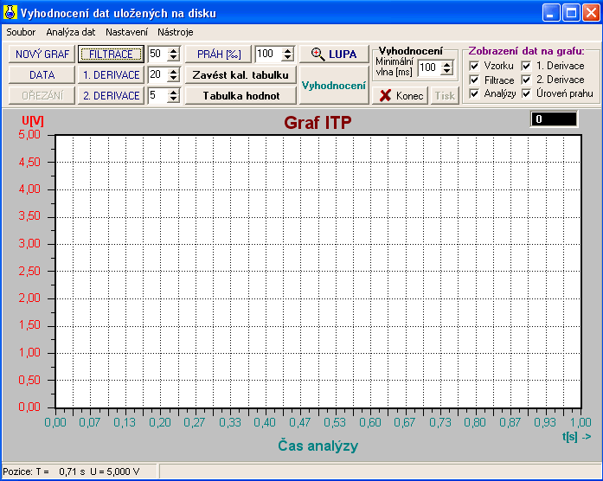
Task: Decrease the 1. DERIVACE value with down arrow
Action: coord(173,79)
